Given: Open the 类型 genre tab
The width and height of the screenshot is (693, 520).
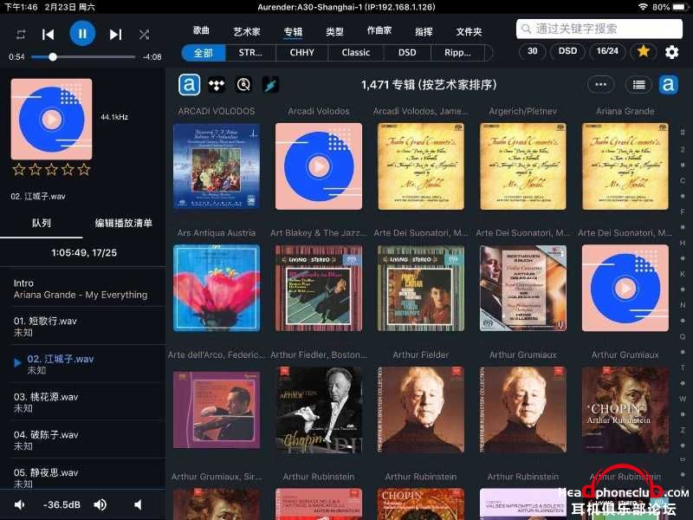Looking at the screenshot, I should (334, 31).
